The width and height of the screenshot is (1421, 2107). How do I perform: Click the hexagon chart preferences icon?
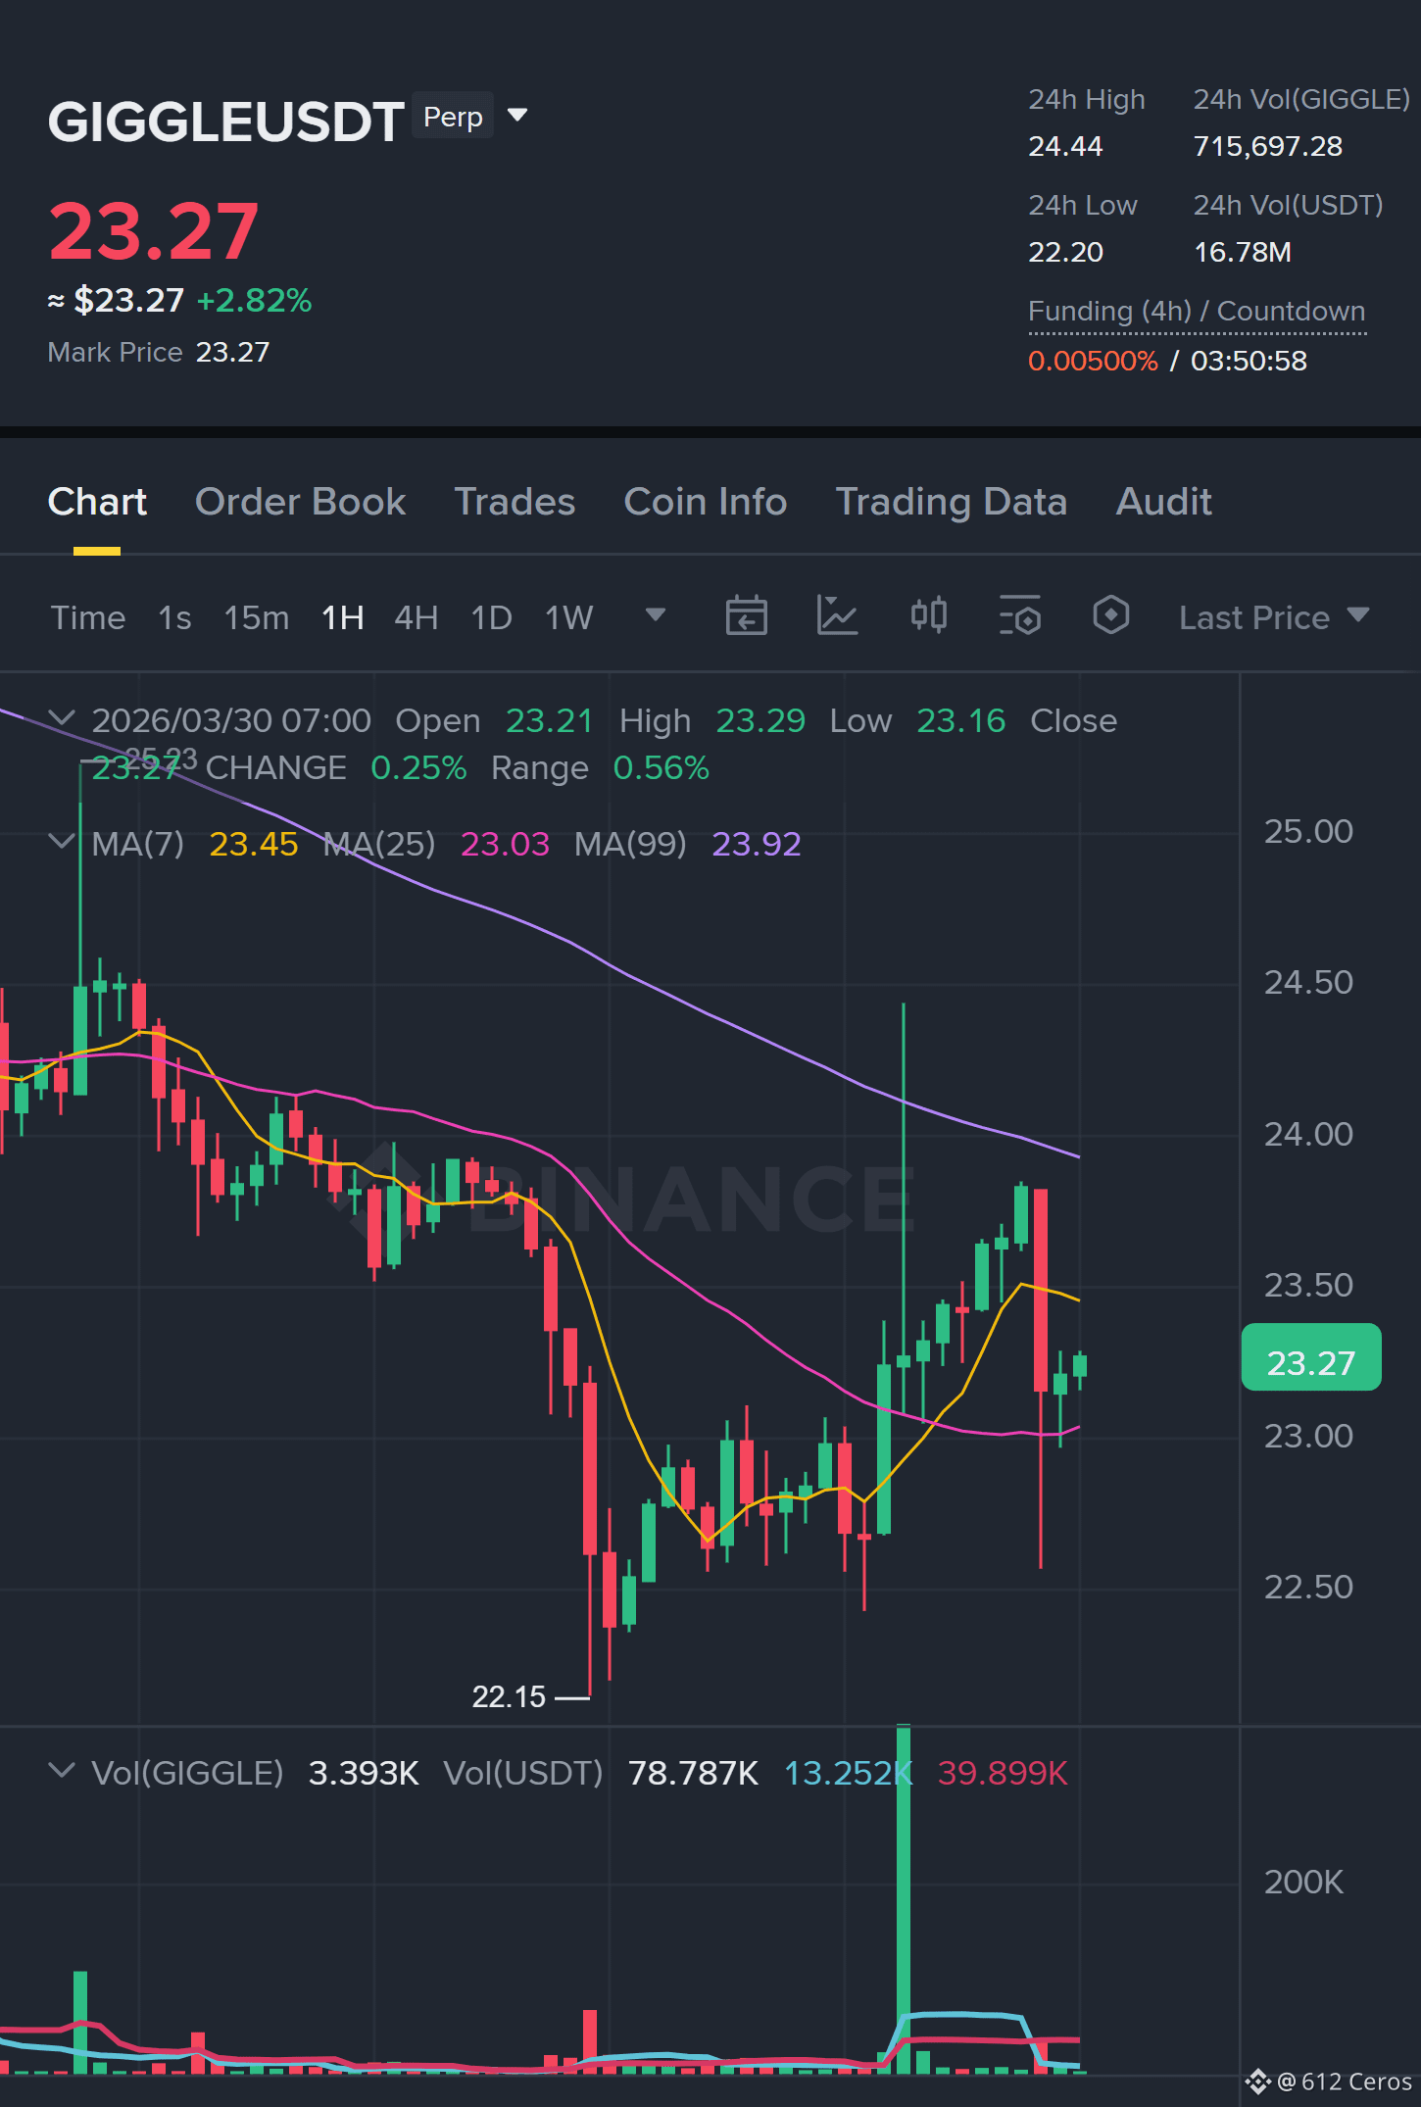pos(1110,616)
